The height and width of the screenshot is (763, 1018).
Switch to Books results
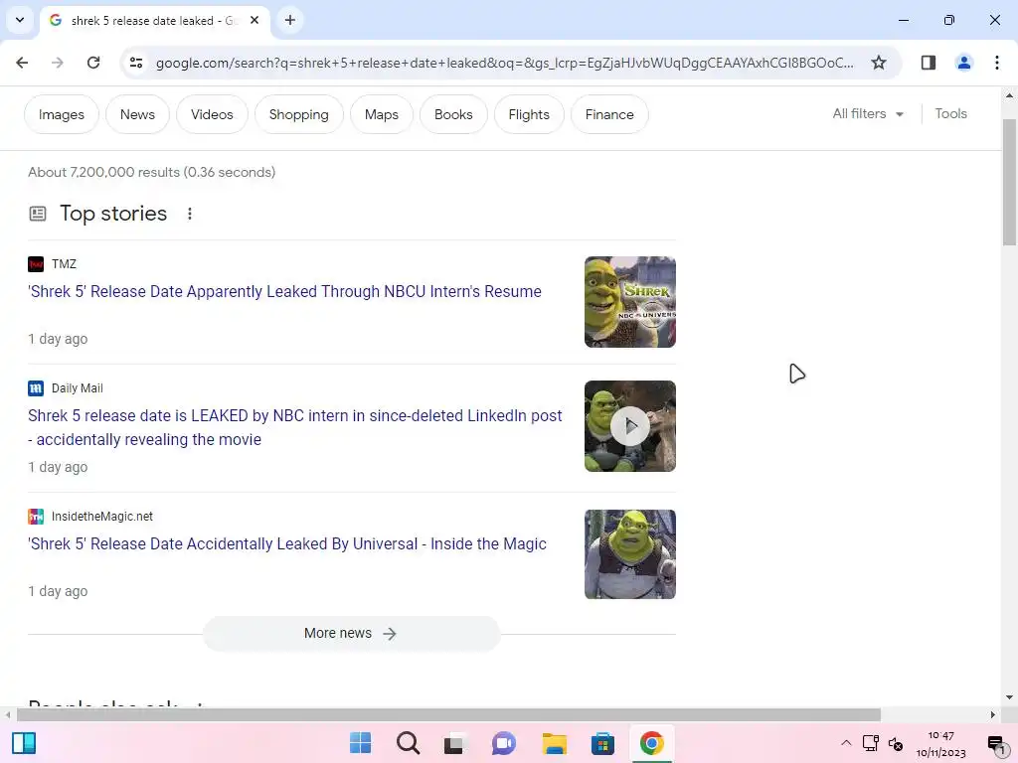453,114
